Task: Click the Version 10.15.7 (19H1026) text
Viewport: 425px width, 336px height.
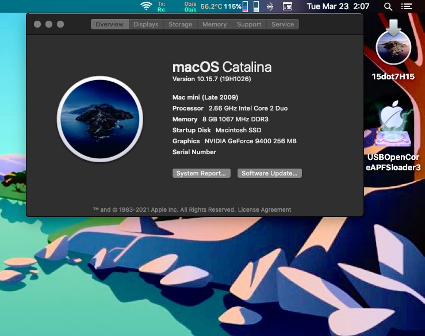Action: point(212,79)
